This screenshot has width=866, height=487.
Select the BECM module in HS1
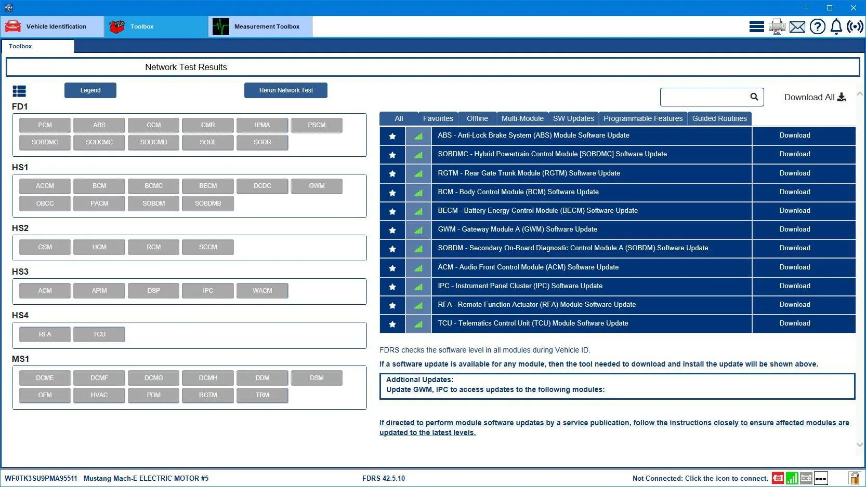pyautogui.click(x=208, y=186)
